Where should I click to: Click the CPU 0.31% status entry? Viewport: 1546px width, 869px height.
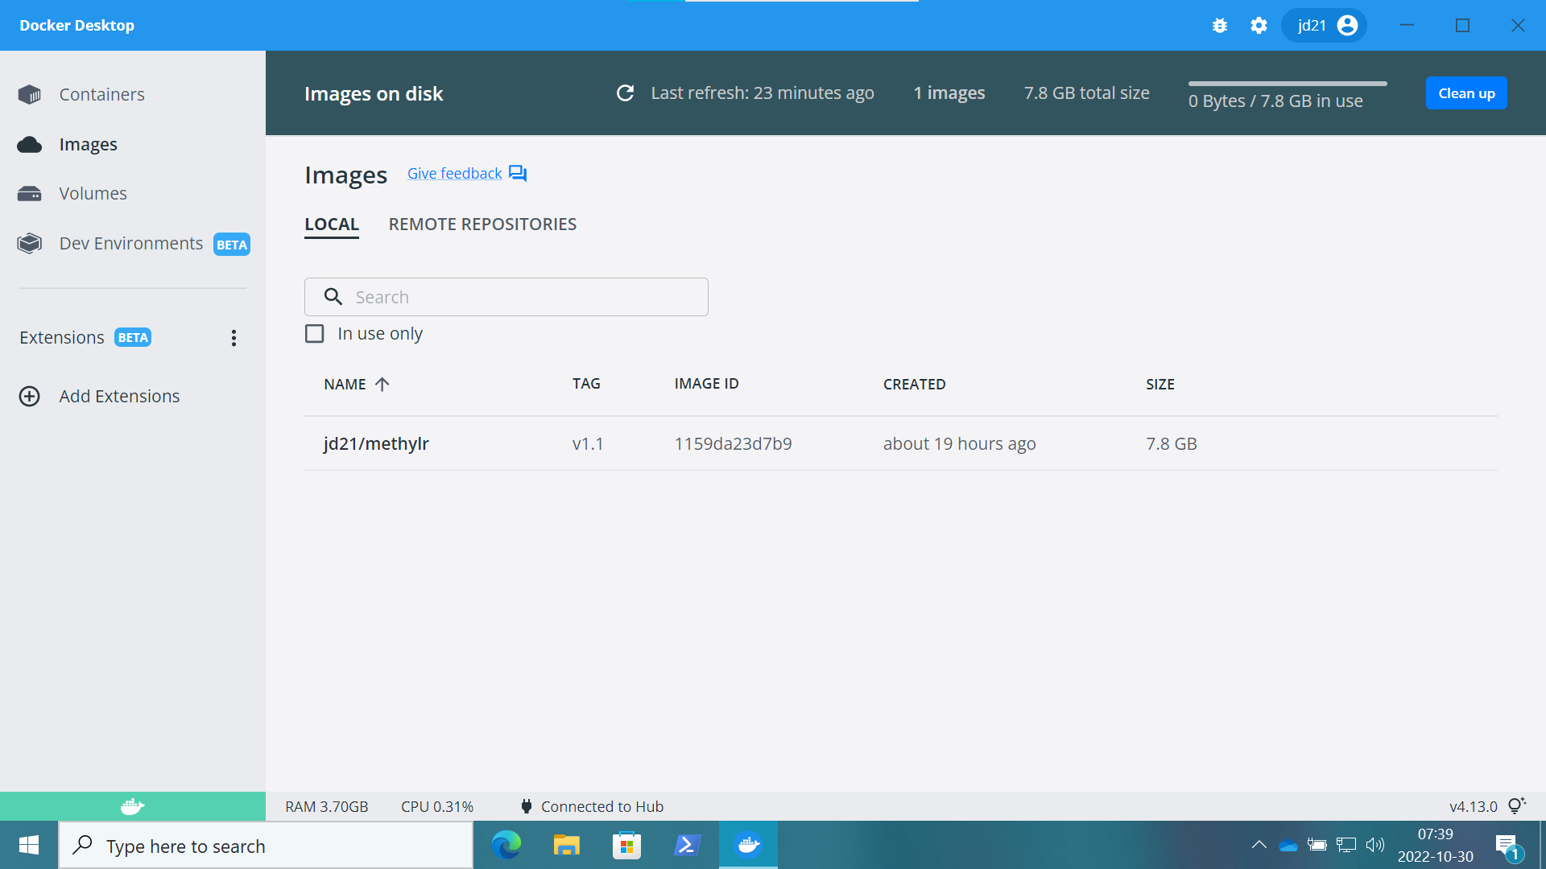click(437, 807)
